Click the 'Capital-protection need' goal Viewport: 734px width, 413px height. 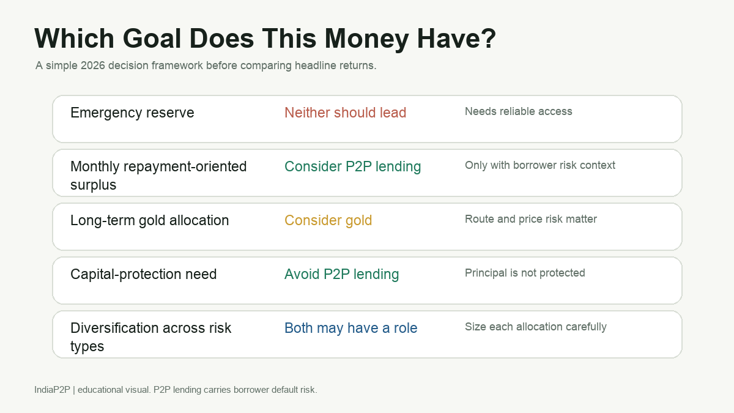point(144,274)
